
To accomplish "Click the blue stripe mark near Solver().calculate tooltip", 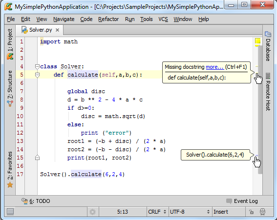I will (256, 155).
